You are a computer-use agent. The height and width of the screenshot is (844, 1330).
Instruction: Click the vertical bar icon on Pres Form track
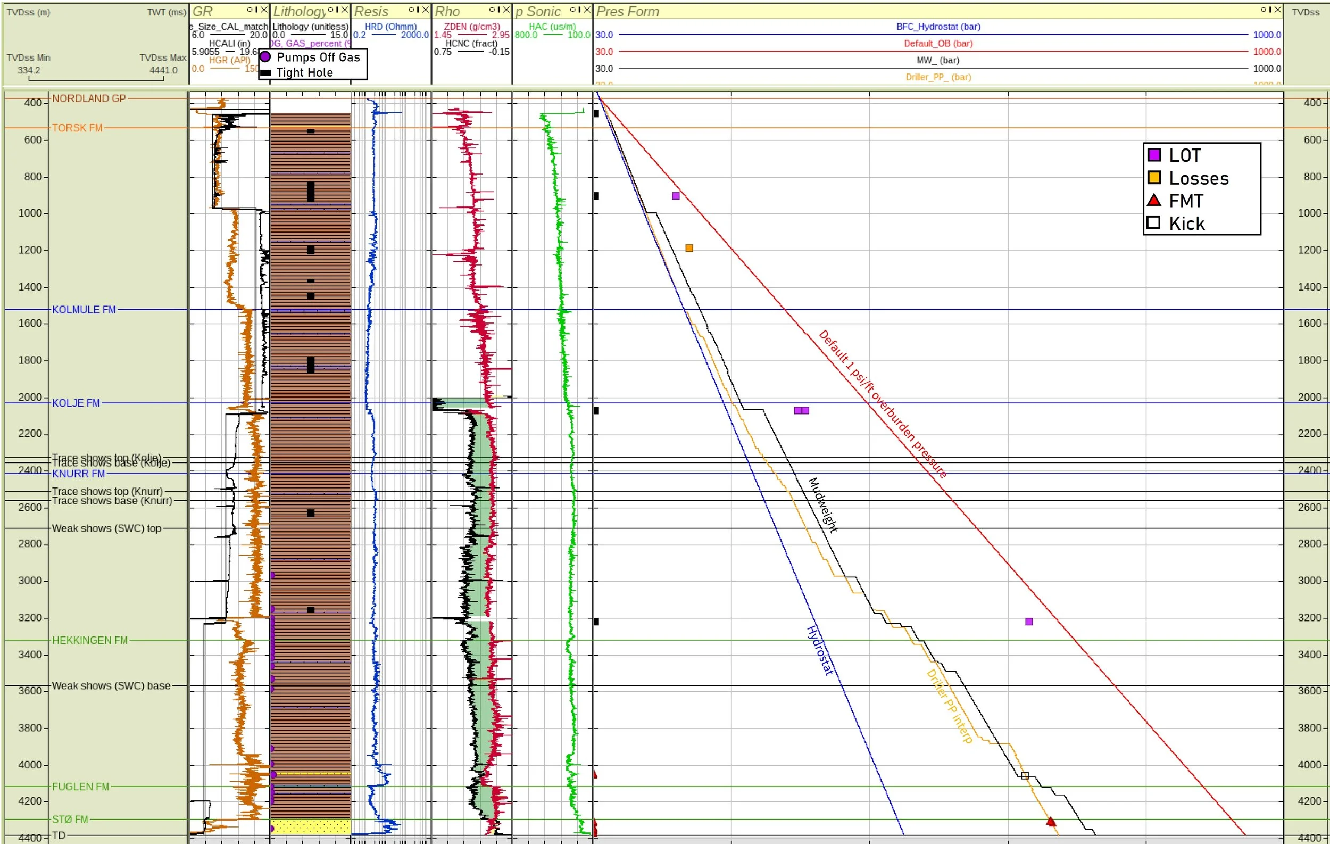point(1270,10)
